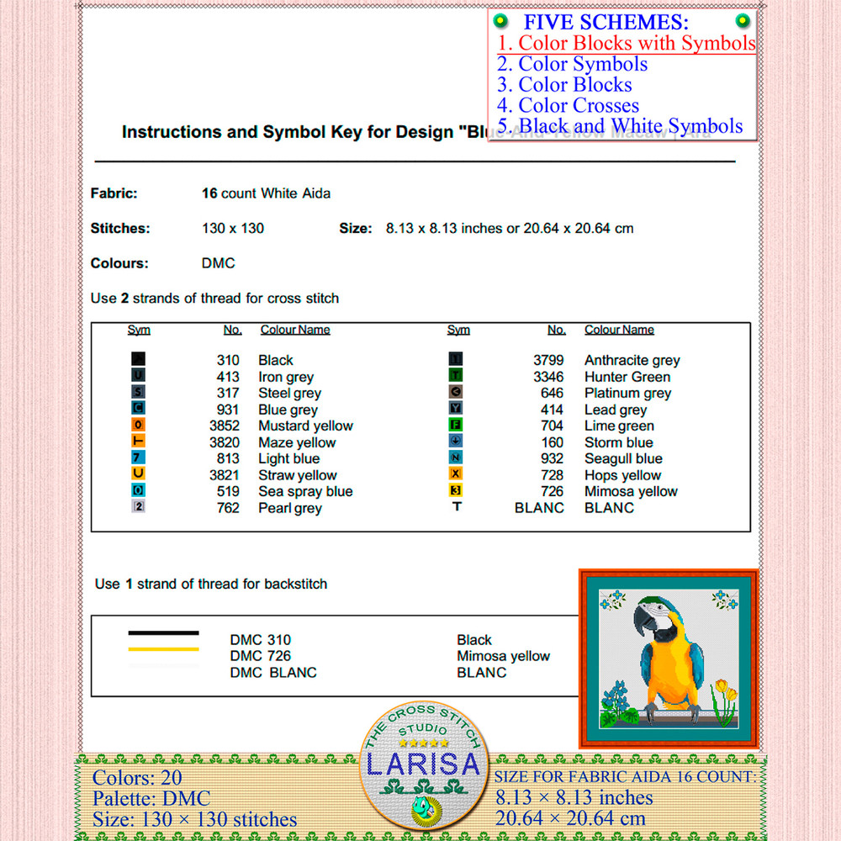Click the yellow DMC 726 backstitch line
This screenshot has width=841, height=841.
(x=163, y=649)
